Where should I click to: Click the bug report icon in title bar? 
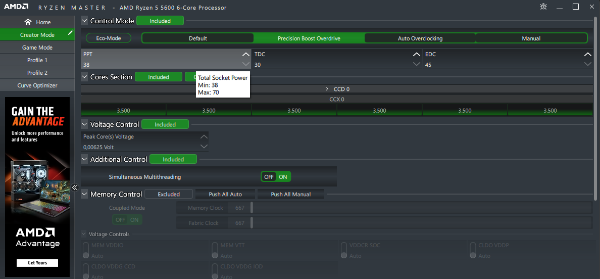(543, 7)
